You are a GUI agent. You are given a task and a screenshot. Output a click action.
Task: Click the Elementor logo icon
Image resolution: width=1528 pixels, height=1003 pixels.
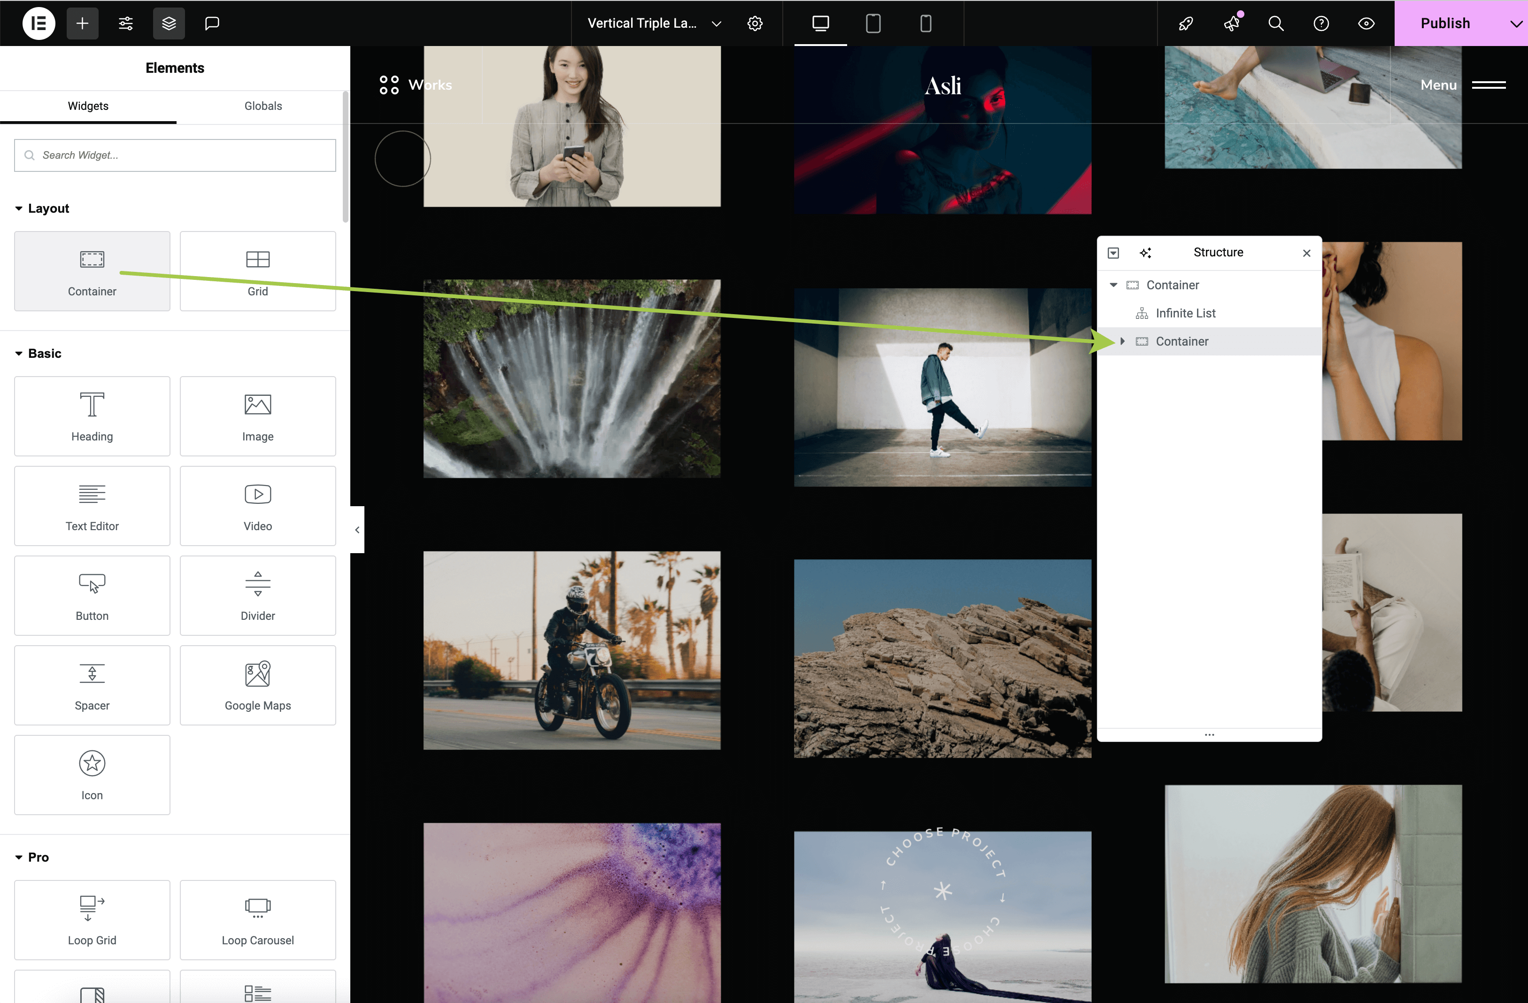coord(39,24)
